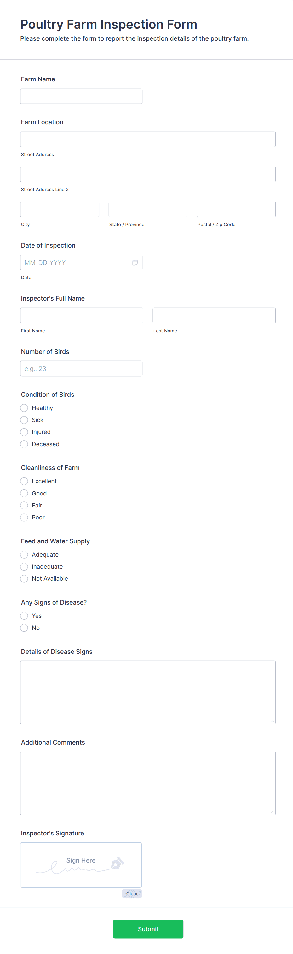This screenshot has width=293, height=954.
Task: Focus the Farm Name text field
Action: point(81,96)
